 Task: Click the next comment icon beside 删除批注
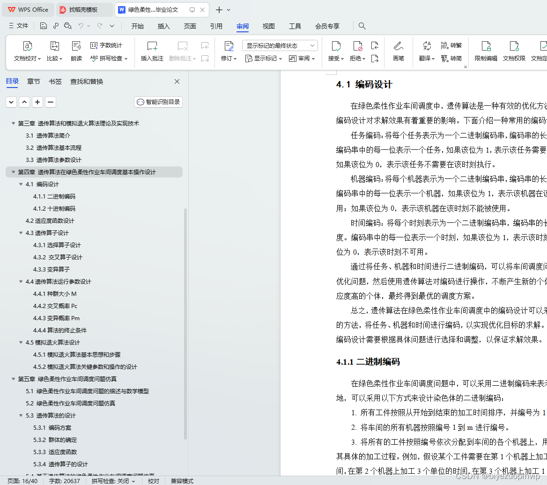(x=205, y=58)
